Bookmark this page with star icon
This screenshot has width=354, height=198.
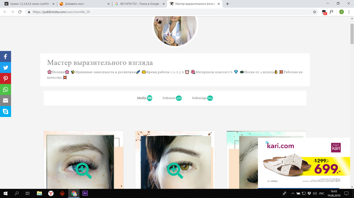(315, 12)
